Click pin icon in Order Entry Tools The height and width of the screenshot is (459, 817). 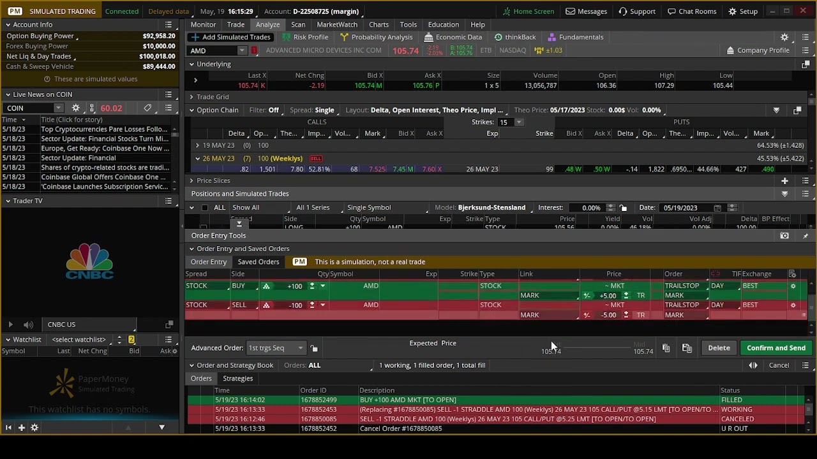point(806,236)
